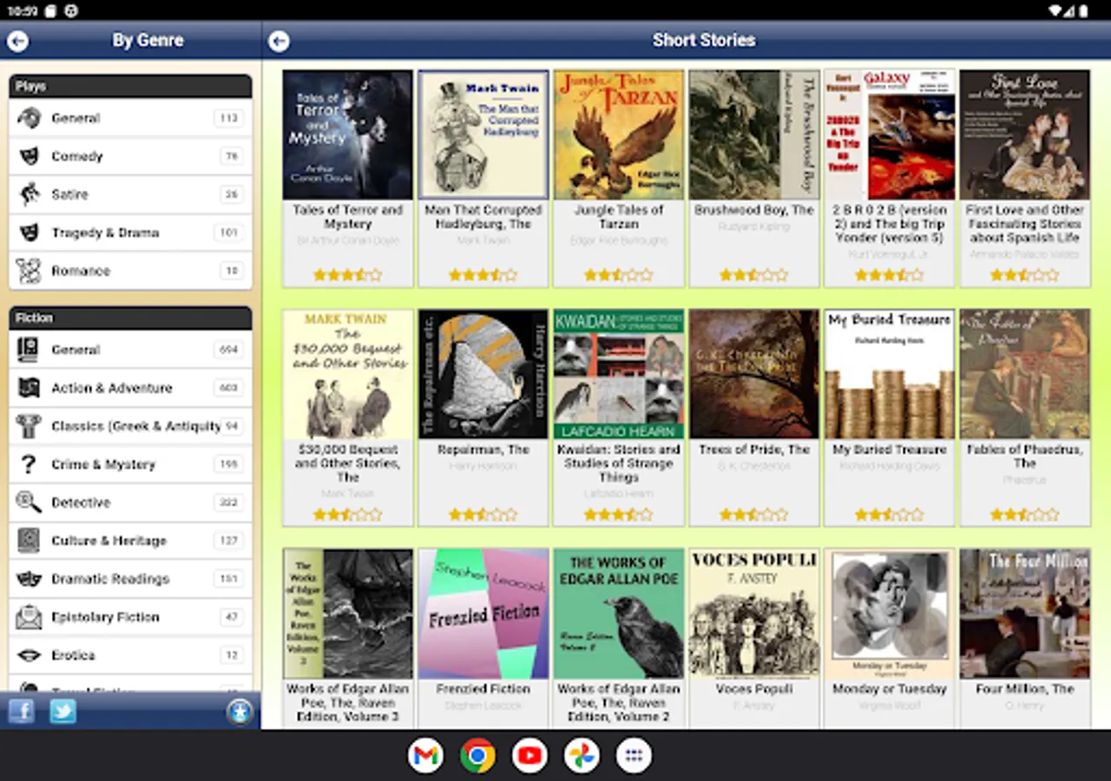This screenshot has height=781, width=1111.
Task: Tap the Romance genre icon
Action: [x=29, y=271]
